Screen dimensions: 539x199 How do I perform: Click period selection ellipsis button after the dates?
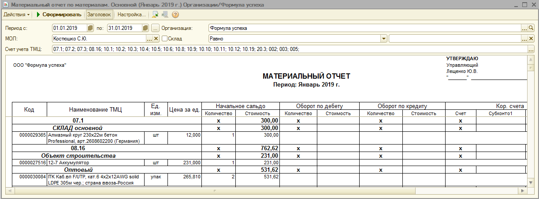[155, 28]
